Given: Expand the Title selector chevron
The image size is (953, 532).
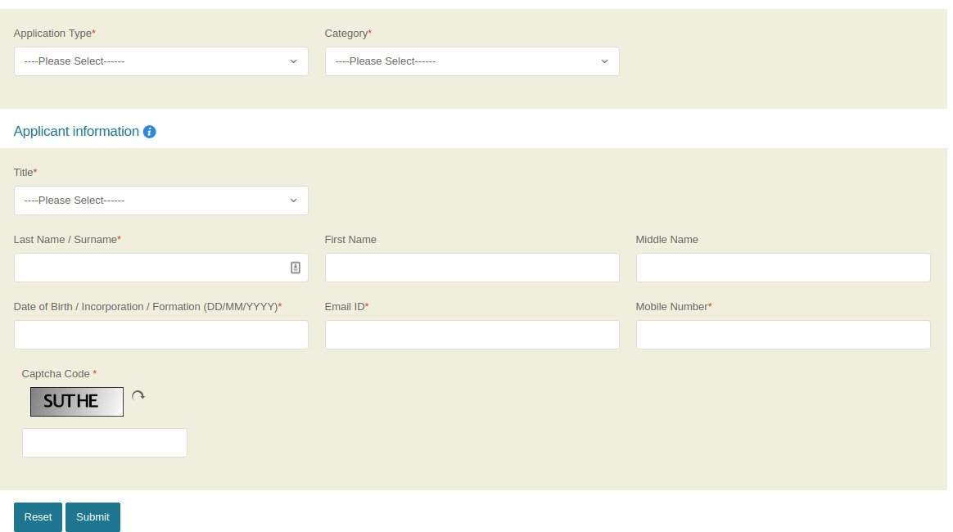Looking at the screenshot, I should click(x=294, y=200).
